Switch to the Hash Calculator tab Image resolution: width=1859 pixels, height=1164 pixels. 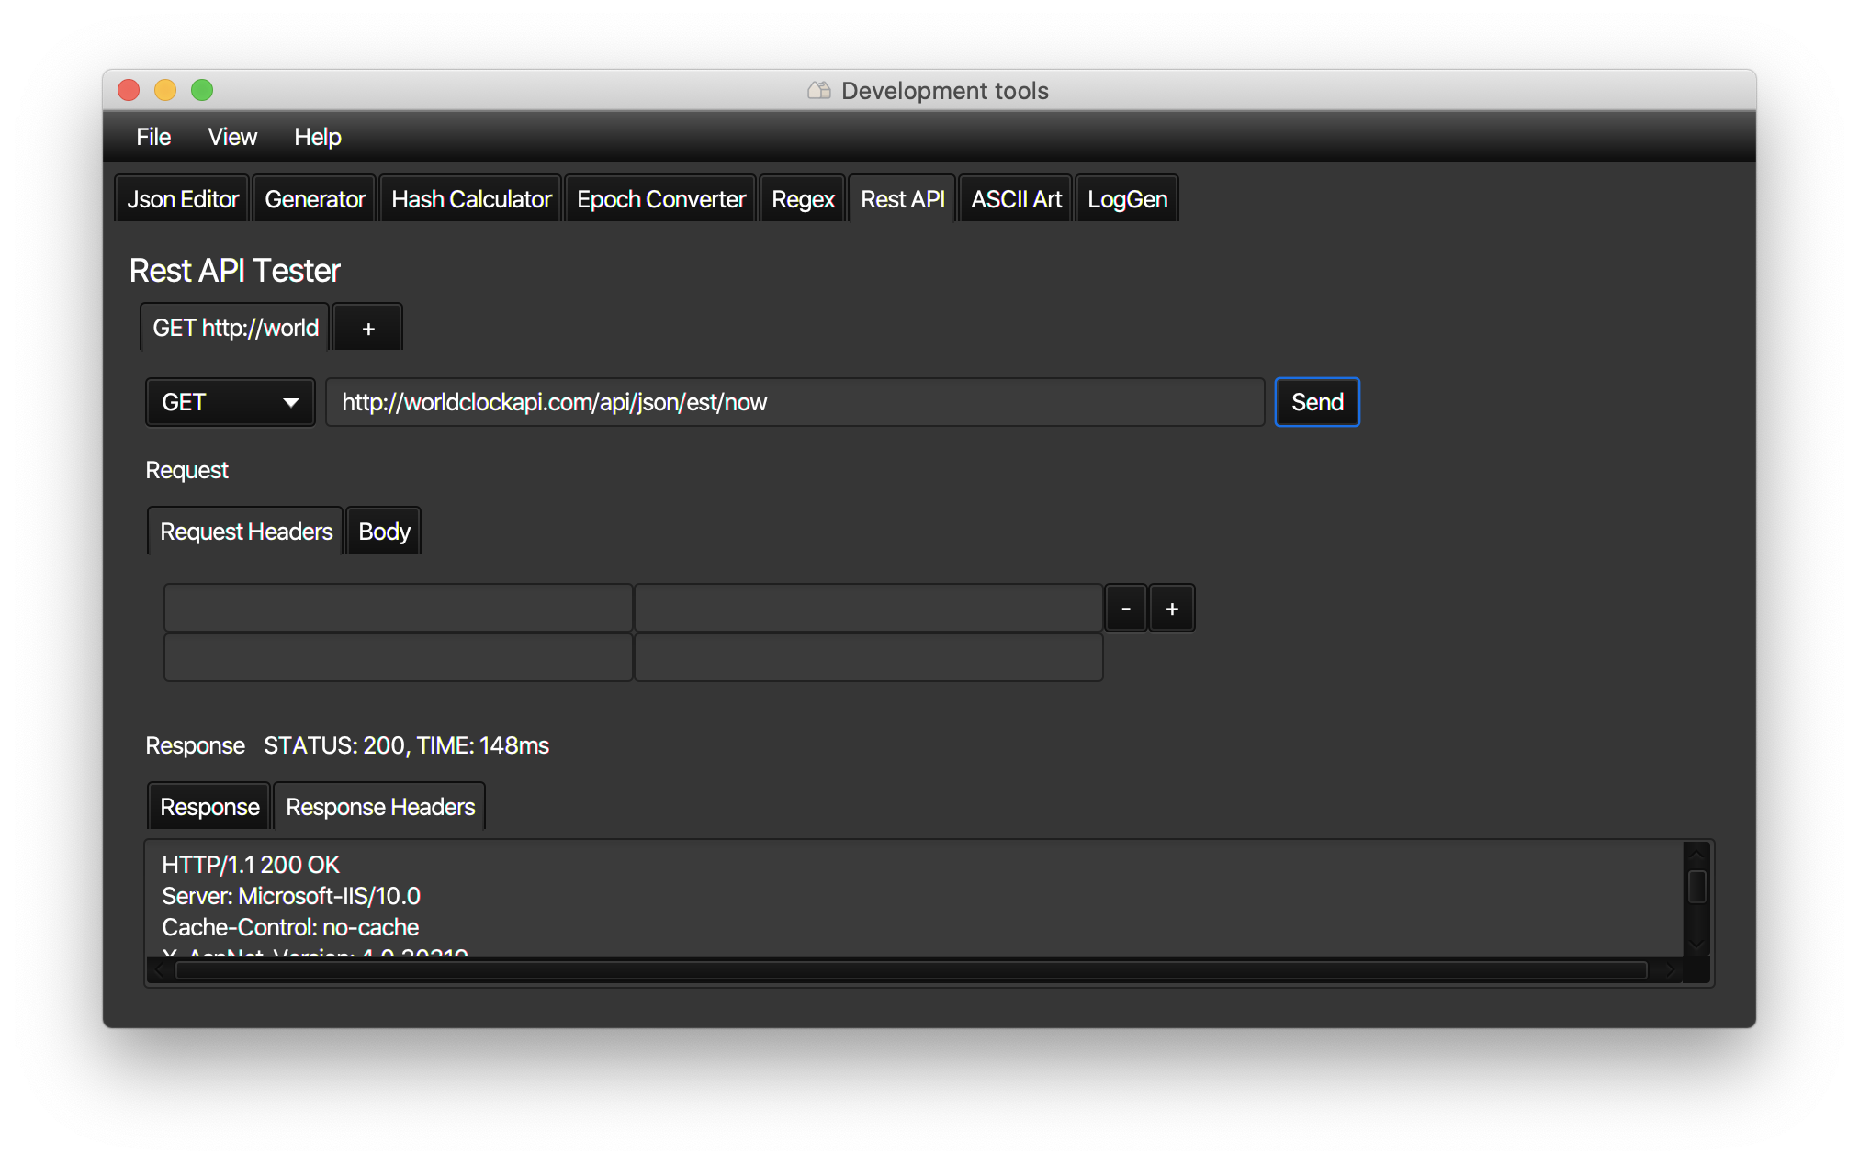[471, 199]
